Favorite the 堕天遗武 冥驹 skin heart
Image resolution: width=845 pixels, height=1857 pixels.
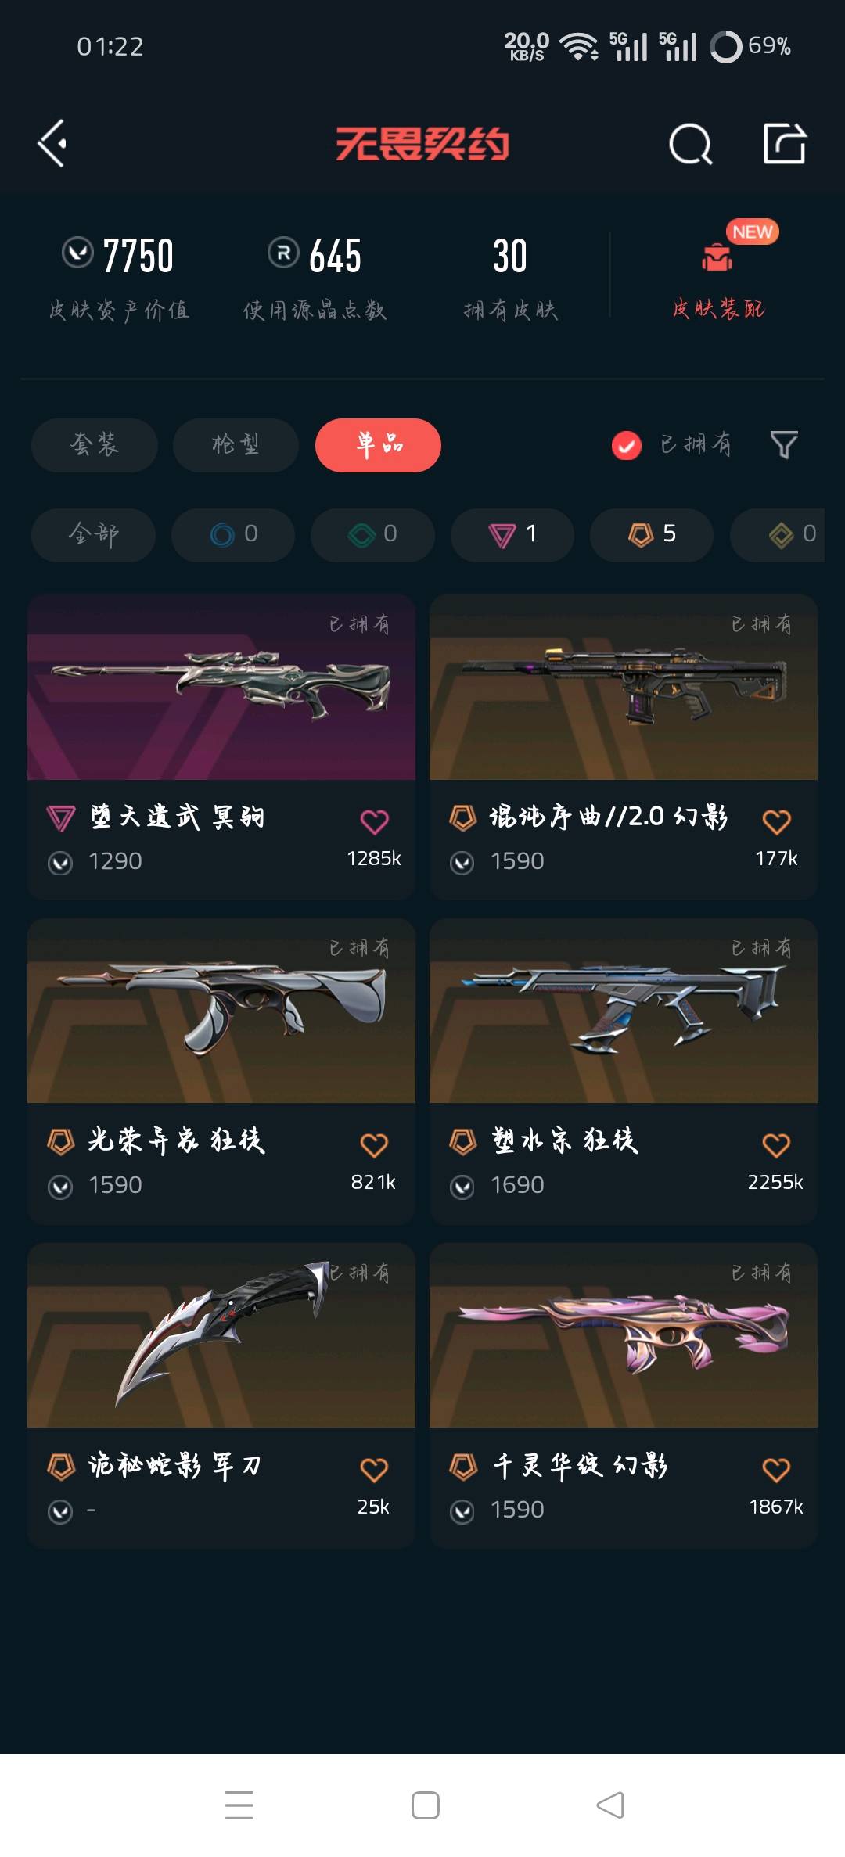tap(374, 821)
